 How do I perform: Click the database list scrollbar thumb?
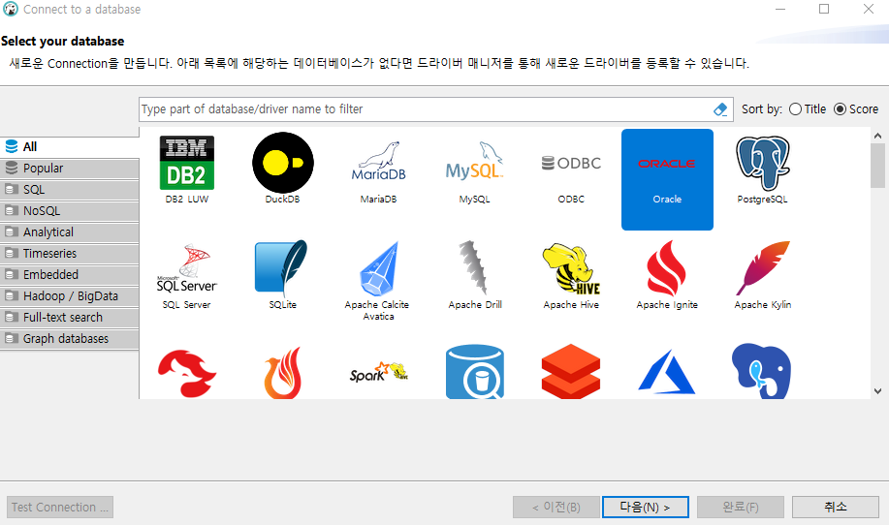(x=877, y=166)
